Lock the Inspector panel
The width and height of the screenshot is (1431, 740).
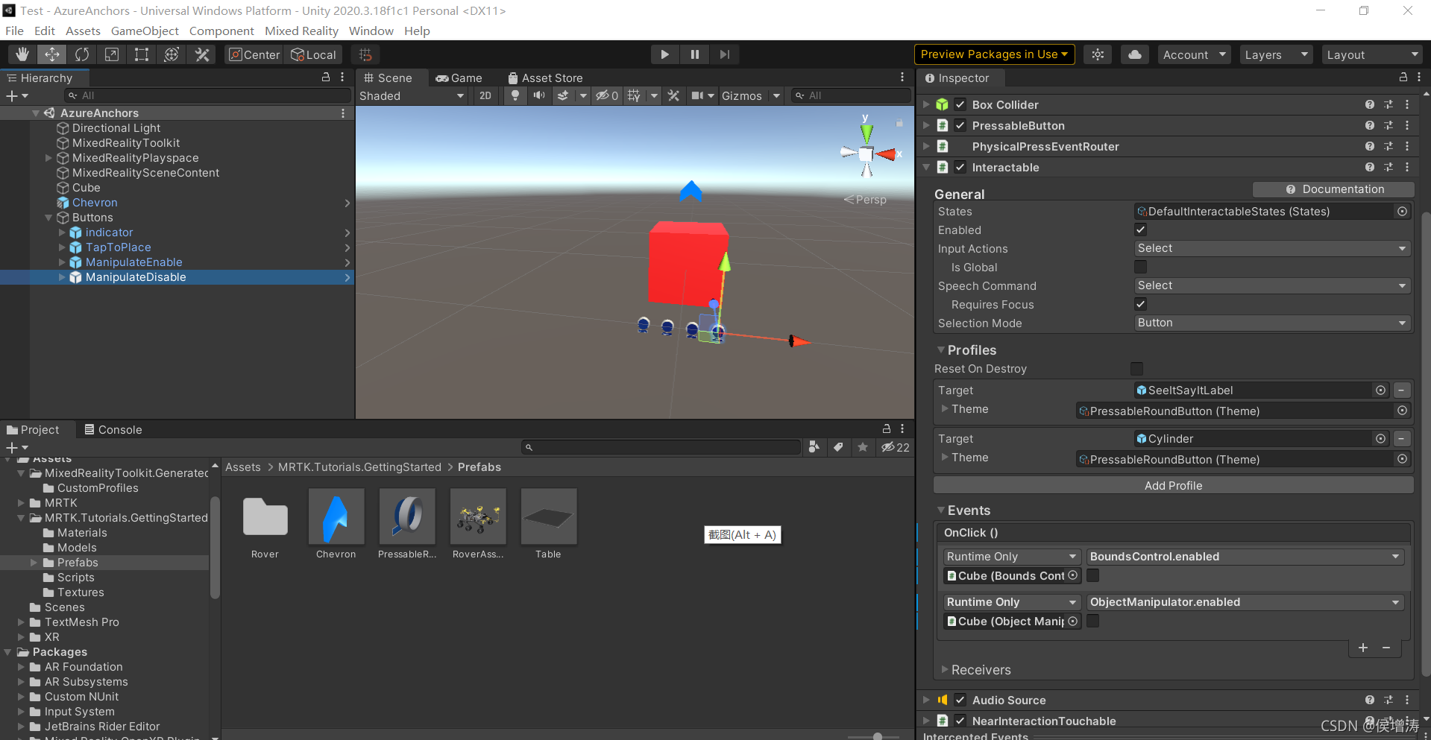[x=1403, y=78]
